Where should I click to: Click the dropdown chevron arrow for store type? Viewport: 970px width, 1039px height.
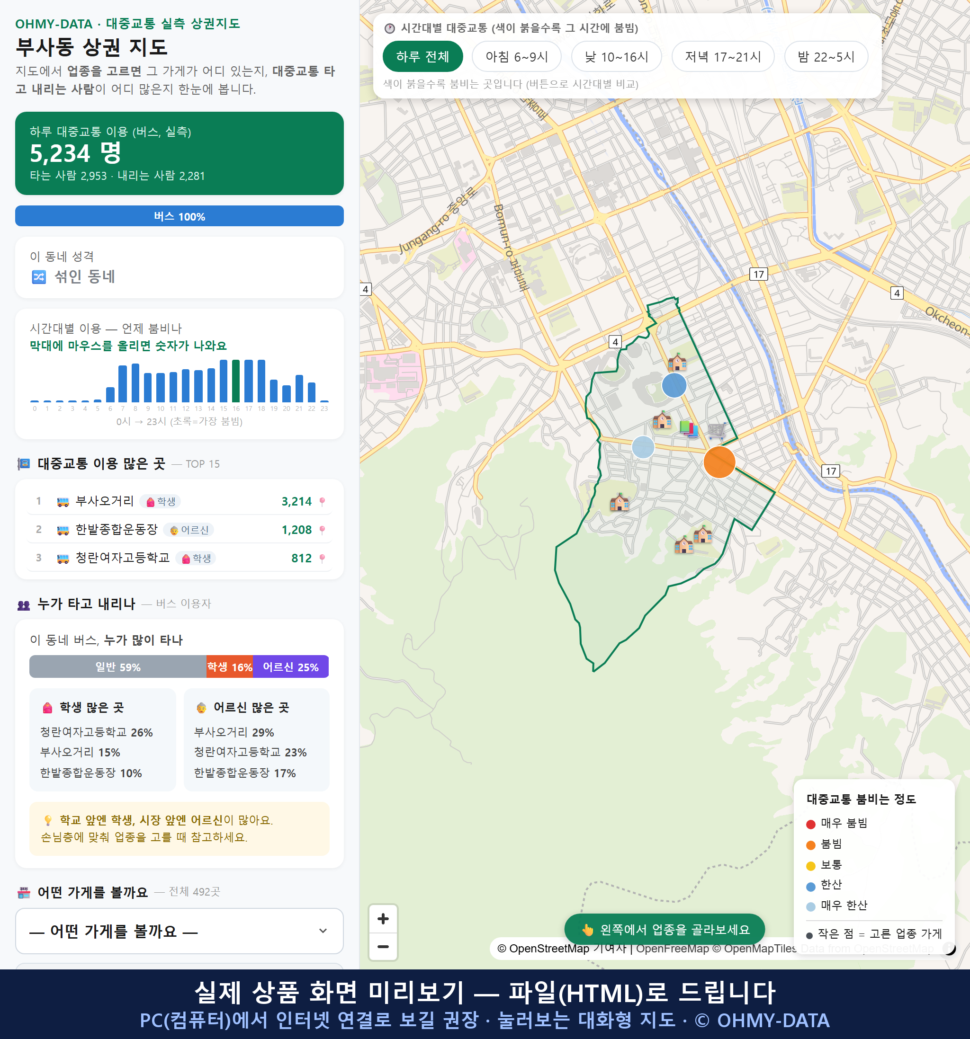(323, 931)
